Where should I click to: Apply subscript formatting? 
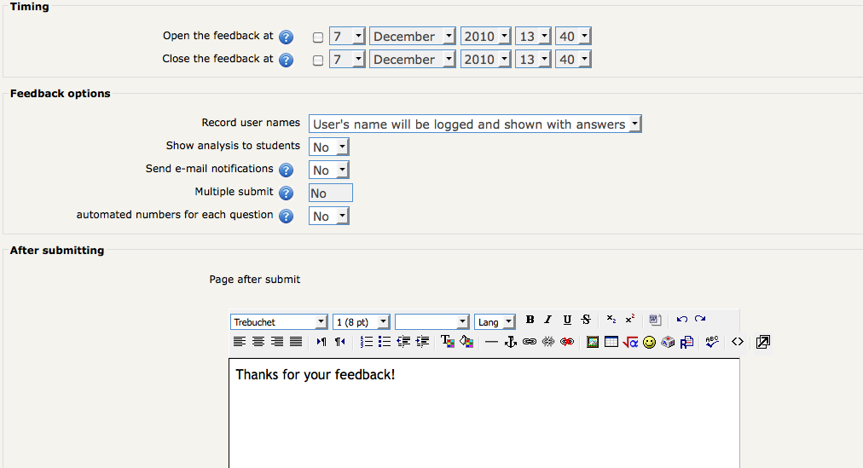[611, 320]
